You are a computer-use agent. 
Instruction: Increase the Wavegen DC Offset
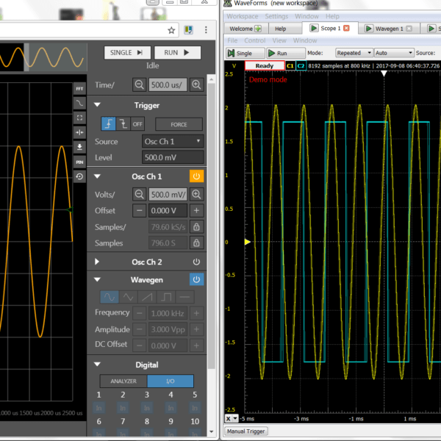point(196,345)
